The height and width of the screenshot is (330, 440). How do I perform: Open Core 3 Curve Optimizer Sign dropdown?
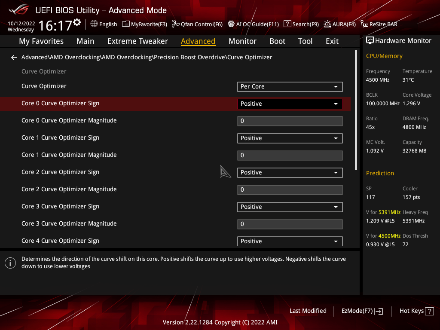click(290, 207)
